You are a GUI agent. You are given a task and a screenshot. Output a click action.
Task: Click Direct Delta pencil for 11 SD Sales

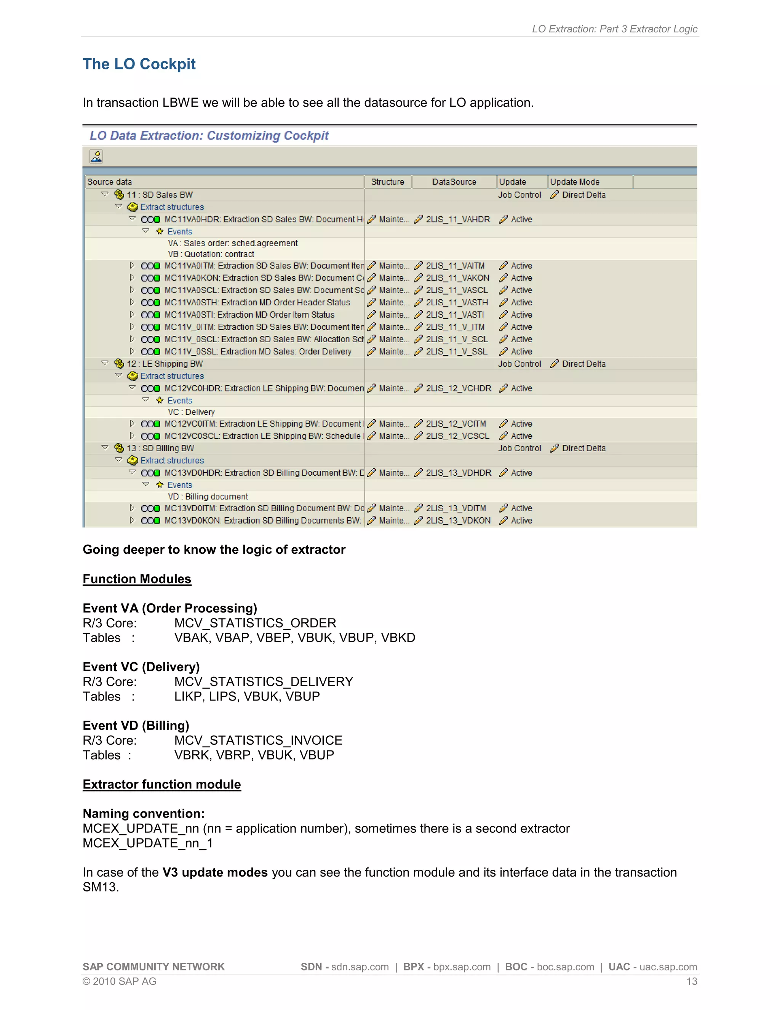click(555, 195)
